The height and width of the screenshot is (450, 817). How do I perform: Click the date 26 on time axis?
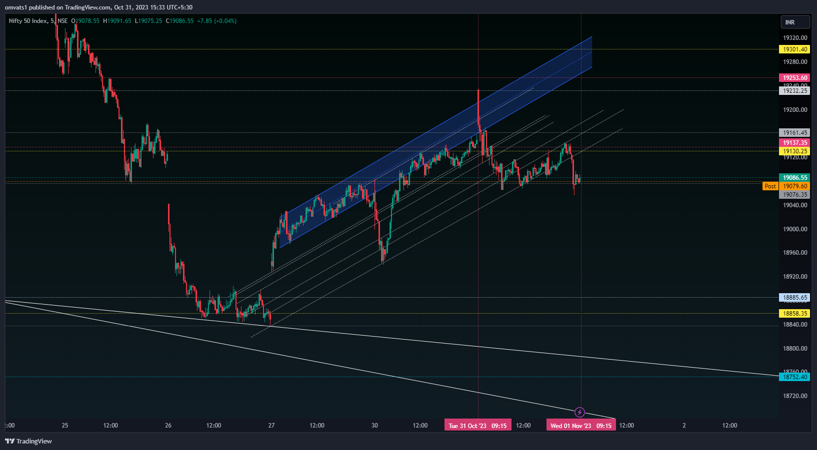pos(168,426)
